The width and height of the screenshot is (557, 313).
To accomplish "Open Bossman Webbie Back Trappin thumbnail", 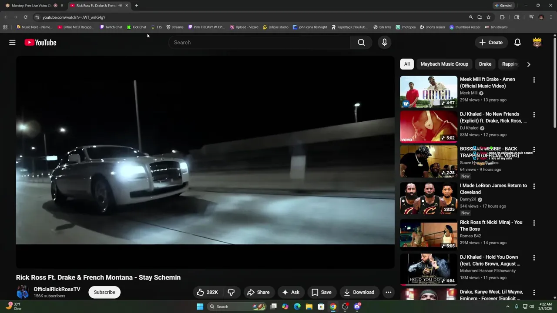I will [429, 161].
